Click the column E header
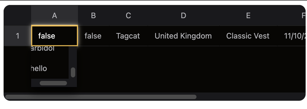The width and height of the screenshot is (307, 109). tap(248, 15)
